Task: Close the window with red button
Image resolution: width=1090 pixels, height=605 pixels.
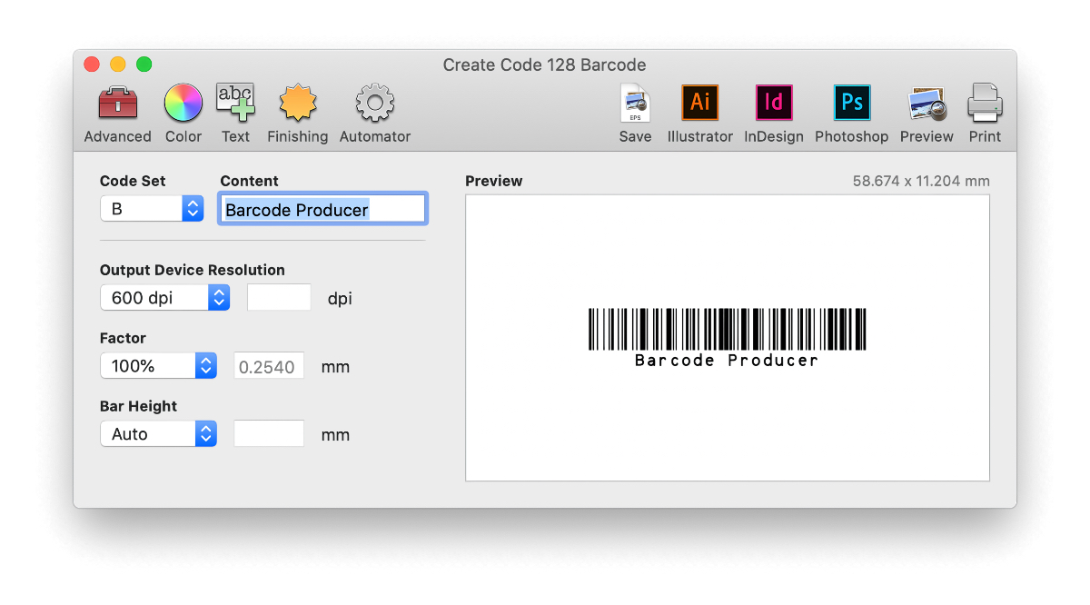Action: 92,64
